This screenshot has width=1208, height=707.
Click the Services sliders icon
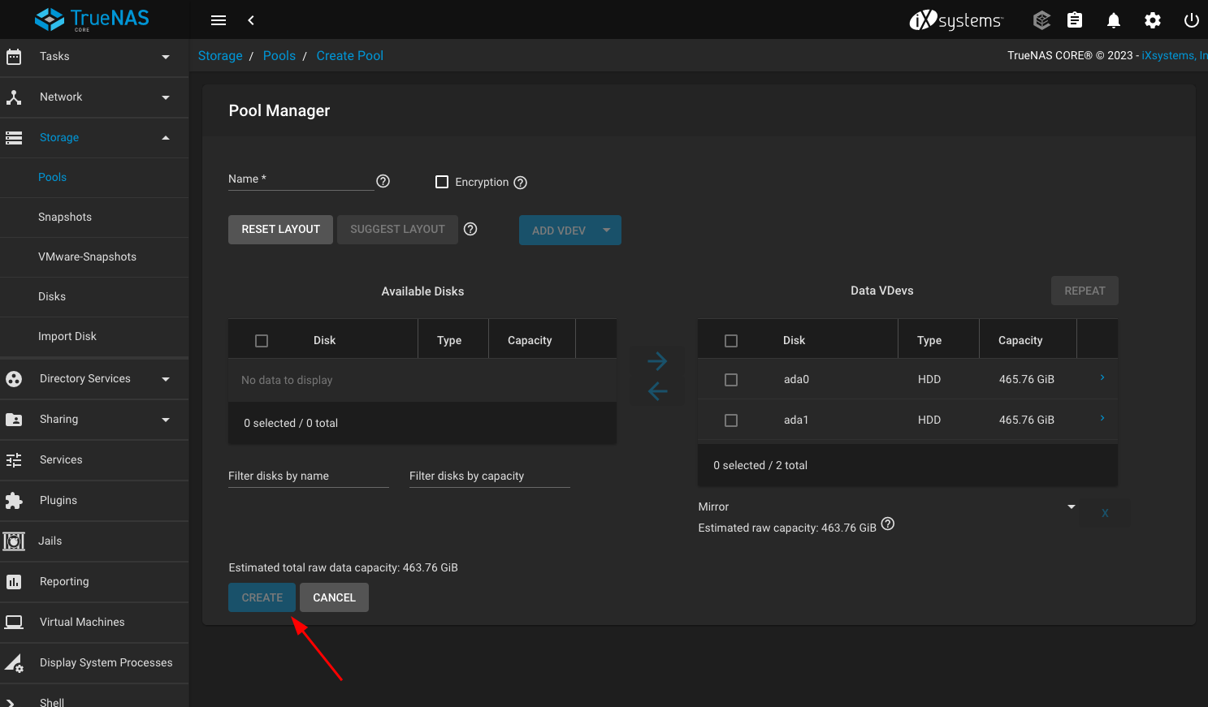14,460
